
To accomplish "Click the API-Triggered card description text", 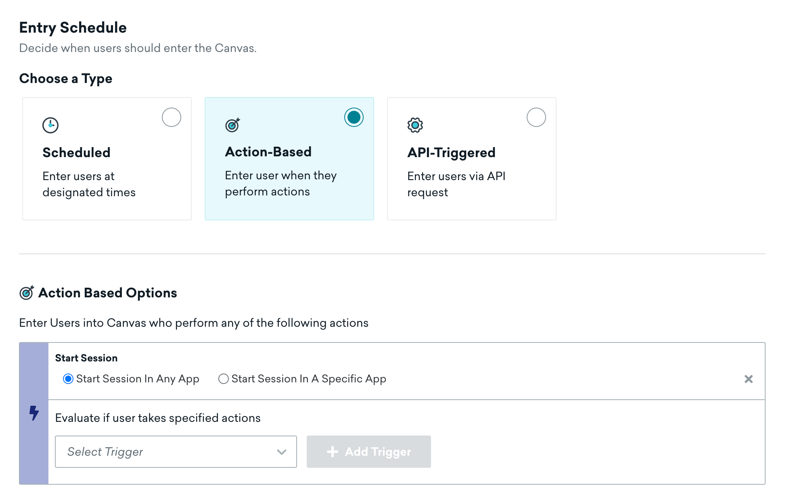I will tap(456, 184).
